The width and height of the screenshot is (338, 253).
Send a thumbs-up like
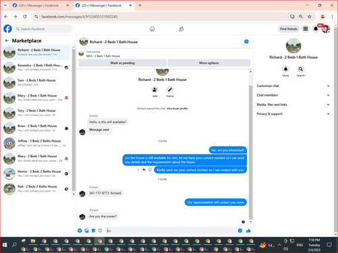(248, 231)
